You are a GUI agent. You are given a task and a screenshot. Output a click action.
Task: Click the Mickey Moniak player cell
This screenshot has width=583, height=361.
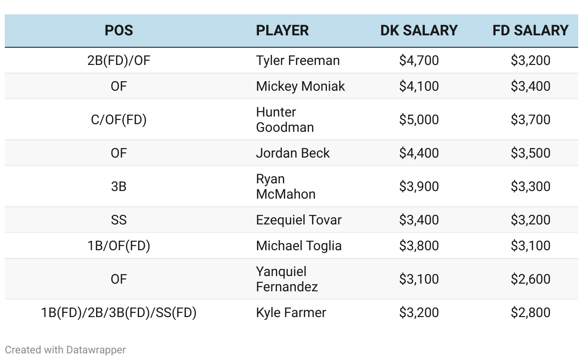click(x=300, y=86)
